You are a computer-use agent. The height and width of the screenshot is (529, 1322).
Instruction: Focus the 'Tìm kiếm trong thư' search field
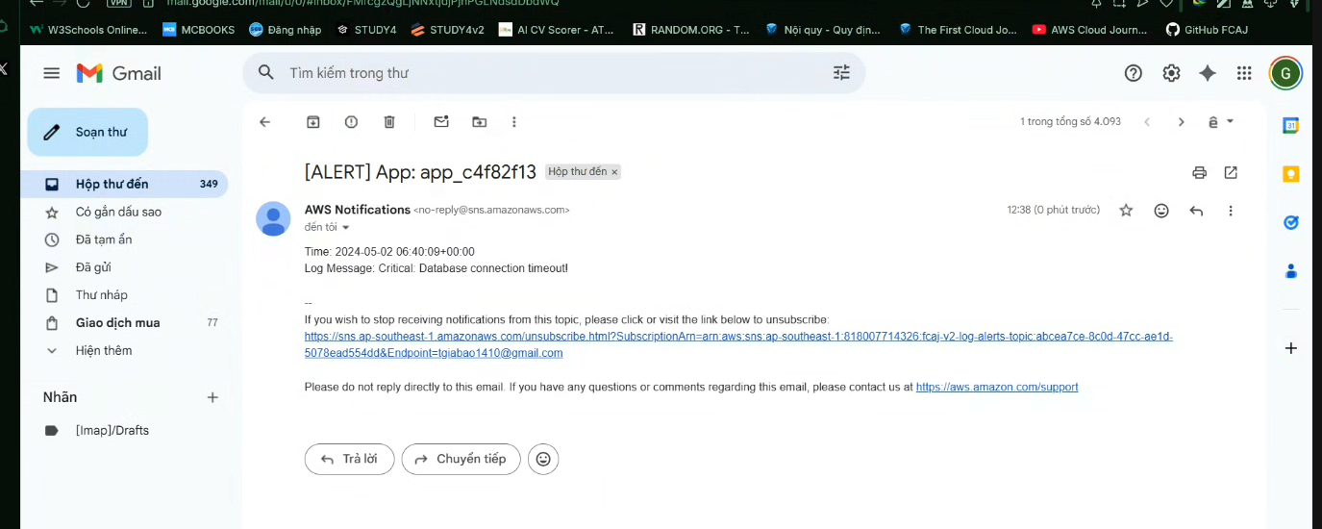553,72
